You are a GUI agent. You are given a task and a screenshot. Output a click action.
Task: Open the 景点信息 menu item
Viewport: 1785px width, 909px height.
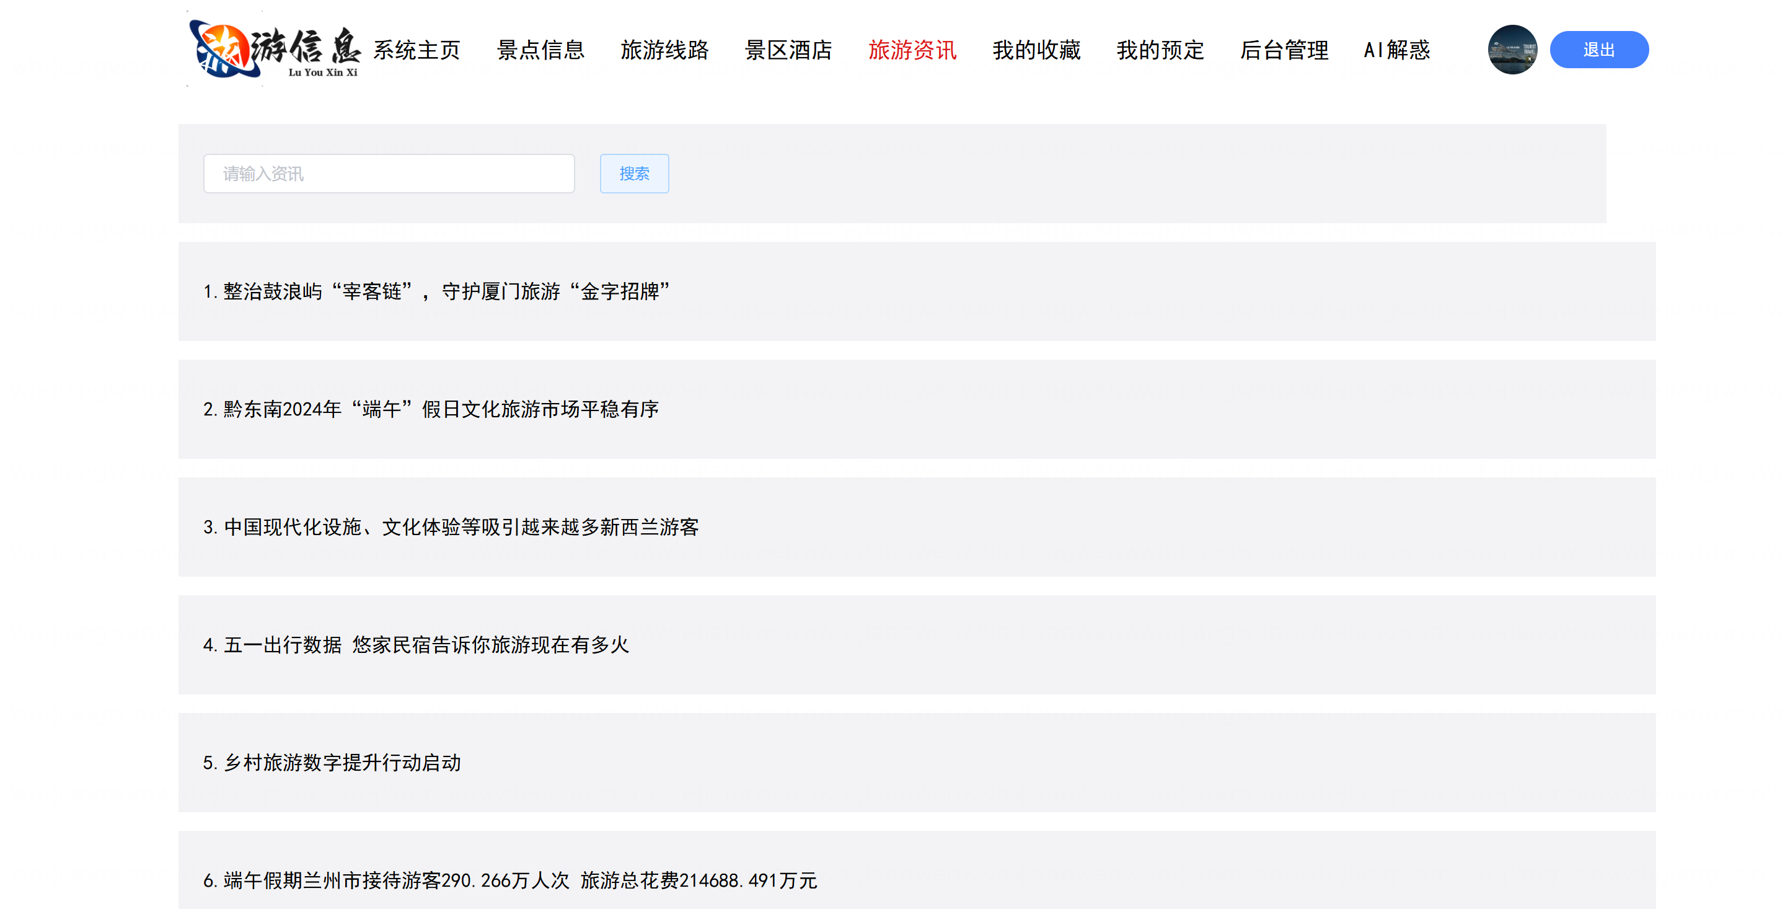(540, 50)
